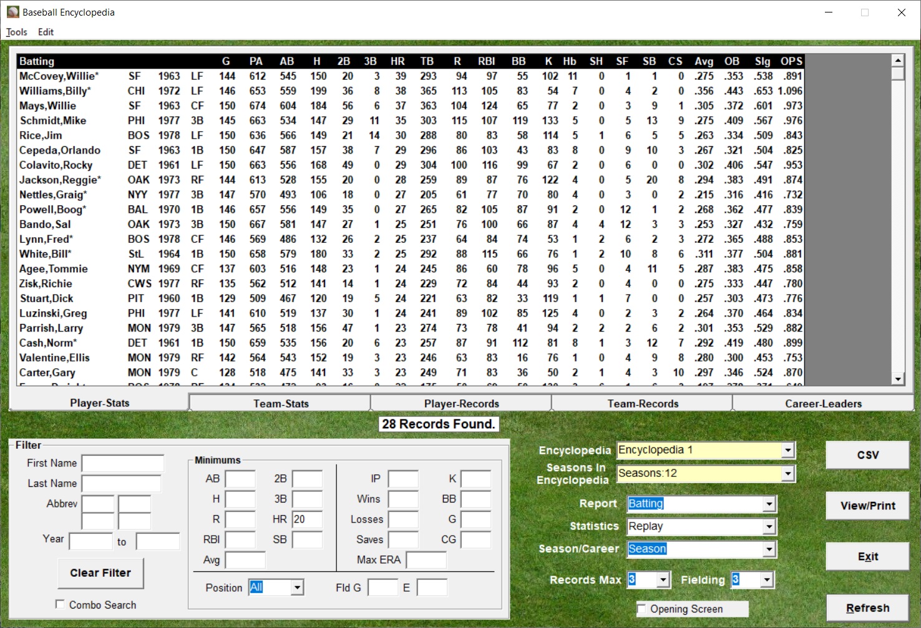This screenshot has height=628, width=921.
Task: Switch to the Team-Stats tab
Action: tap(280, 403)
